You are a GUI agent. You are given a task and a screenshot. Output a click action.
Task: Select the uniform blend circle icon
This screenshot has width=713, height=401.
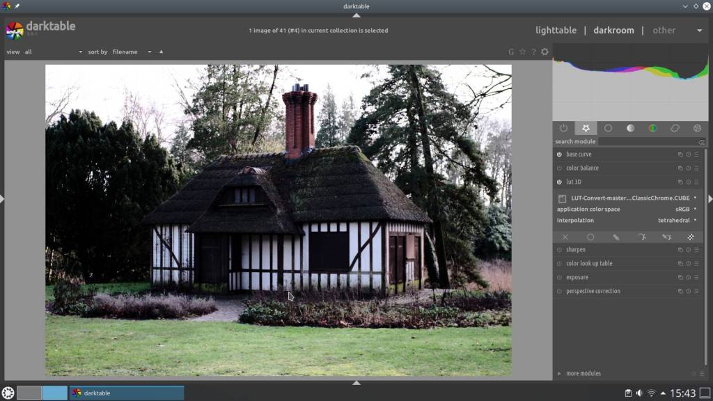point(590,237)
